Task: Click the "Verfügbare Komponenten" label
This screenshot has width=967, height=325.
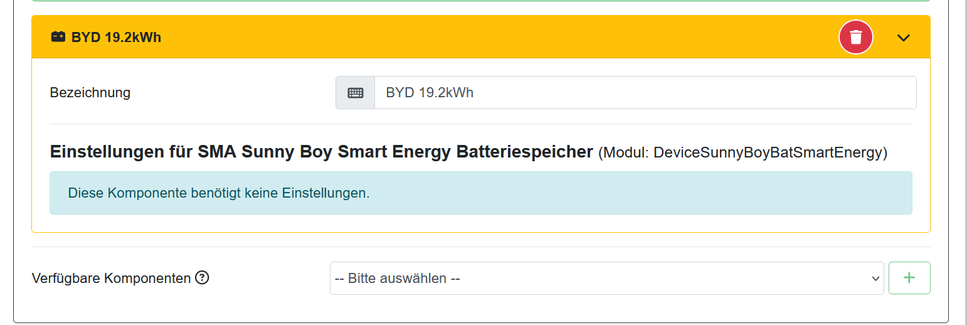Action: (x=111, y=278)
